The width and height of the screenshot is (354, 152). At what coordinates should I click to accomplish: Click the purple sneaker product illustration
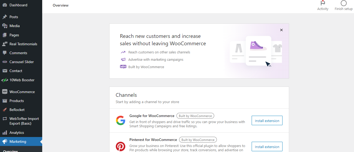pyautogui.click(x=258, y=45)
